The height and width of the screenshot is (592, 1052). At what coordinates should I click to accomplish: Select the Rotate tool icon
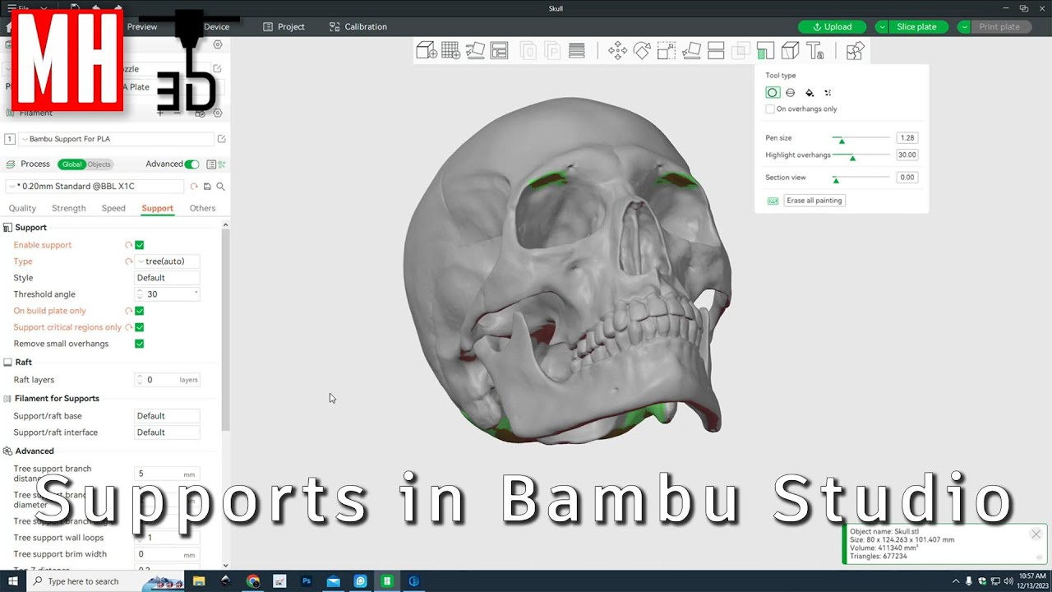(642, 51)
